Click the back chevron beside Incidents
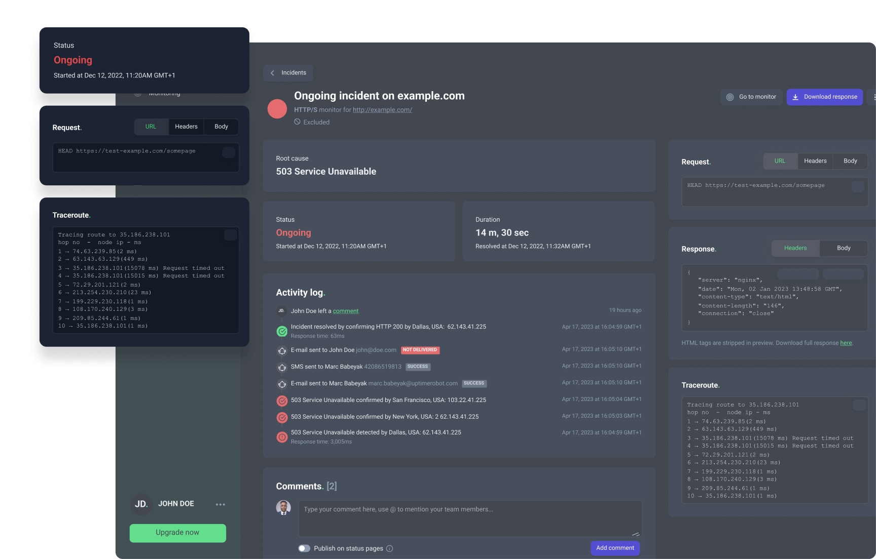876x559 pixels. tap(272, 73)
